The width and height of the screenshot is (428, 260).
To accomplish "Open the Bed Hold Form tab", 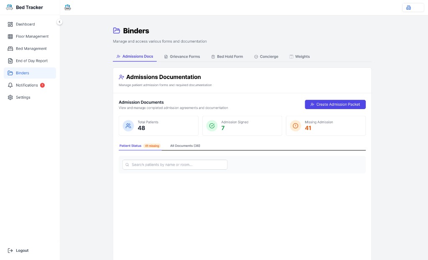I will pos(227,56).
